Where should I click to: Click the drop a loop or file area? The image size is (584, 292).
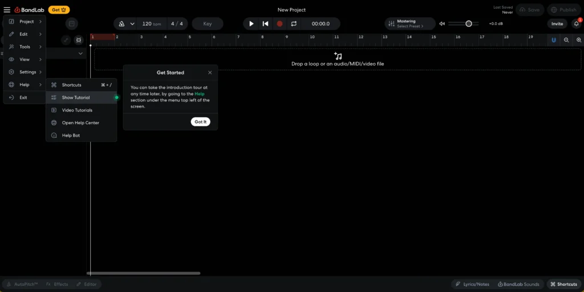338,59
